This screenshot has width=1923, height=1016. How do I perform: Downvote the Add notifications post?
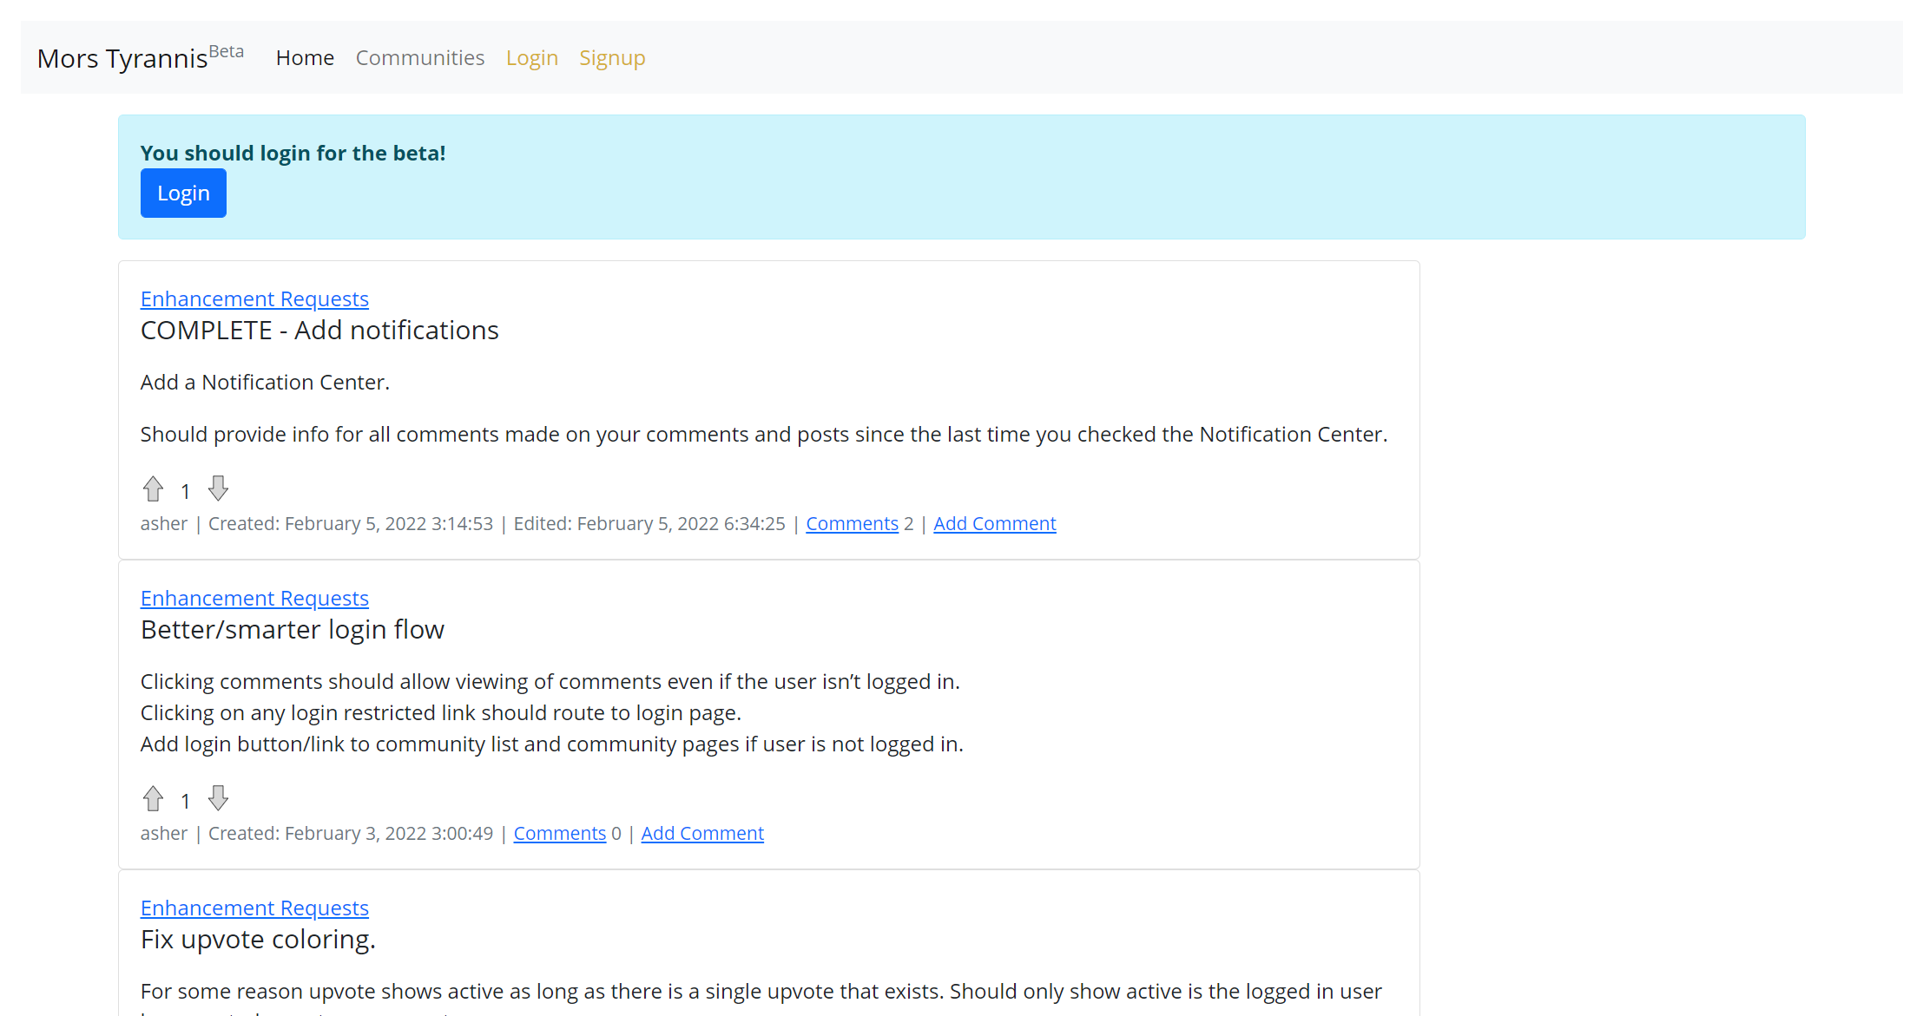point(218,488)
